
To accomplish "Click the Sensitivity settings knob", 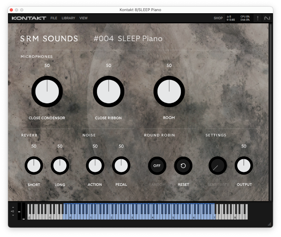I will coord(218,165).
